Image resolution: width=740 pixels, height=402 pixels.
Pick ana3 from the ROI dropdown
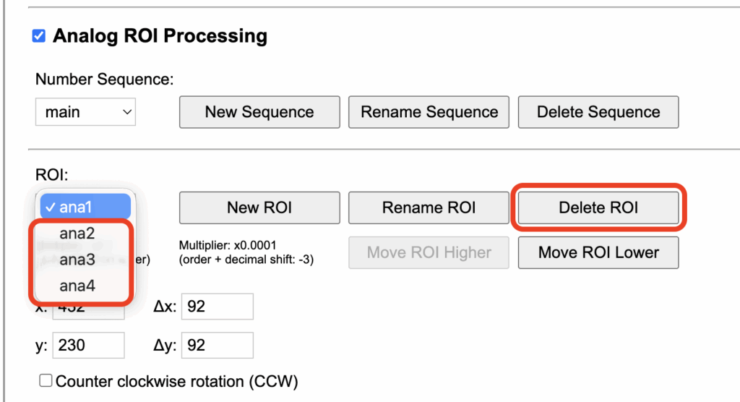pyautogui.click(x=77, y=260)
